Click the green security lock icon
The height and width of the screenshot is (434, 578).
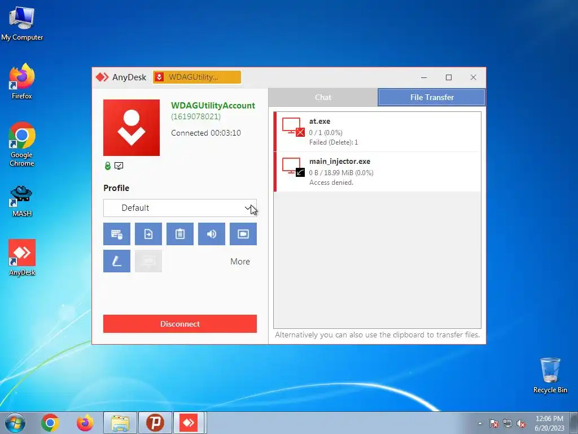[108, 166]
